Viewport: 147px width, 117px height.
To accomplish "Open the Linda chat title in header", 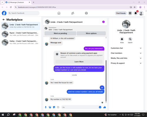I will [66, 22].
